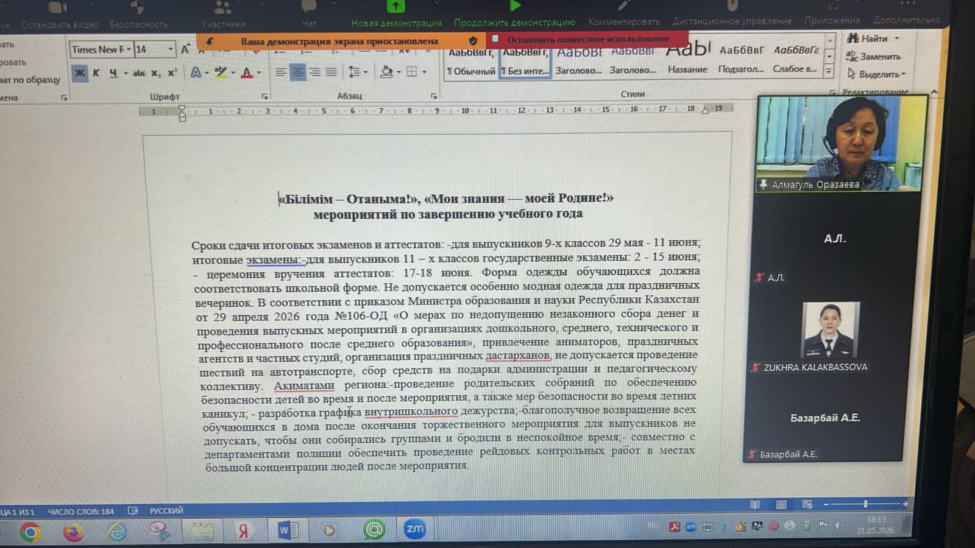Click the Grow Font icon

[185, 49]
